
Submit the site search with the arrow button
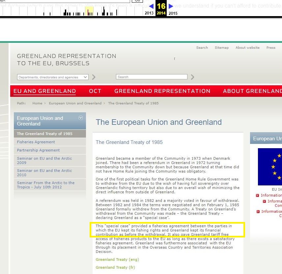pos(192,77)
